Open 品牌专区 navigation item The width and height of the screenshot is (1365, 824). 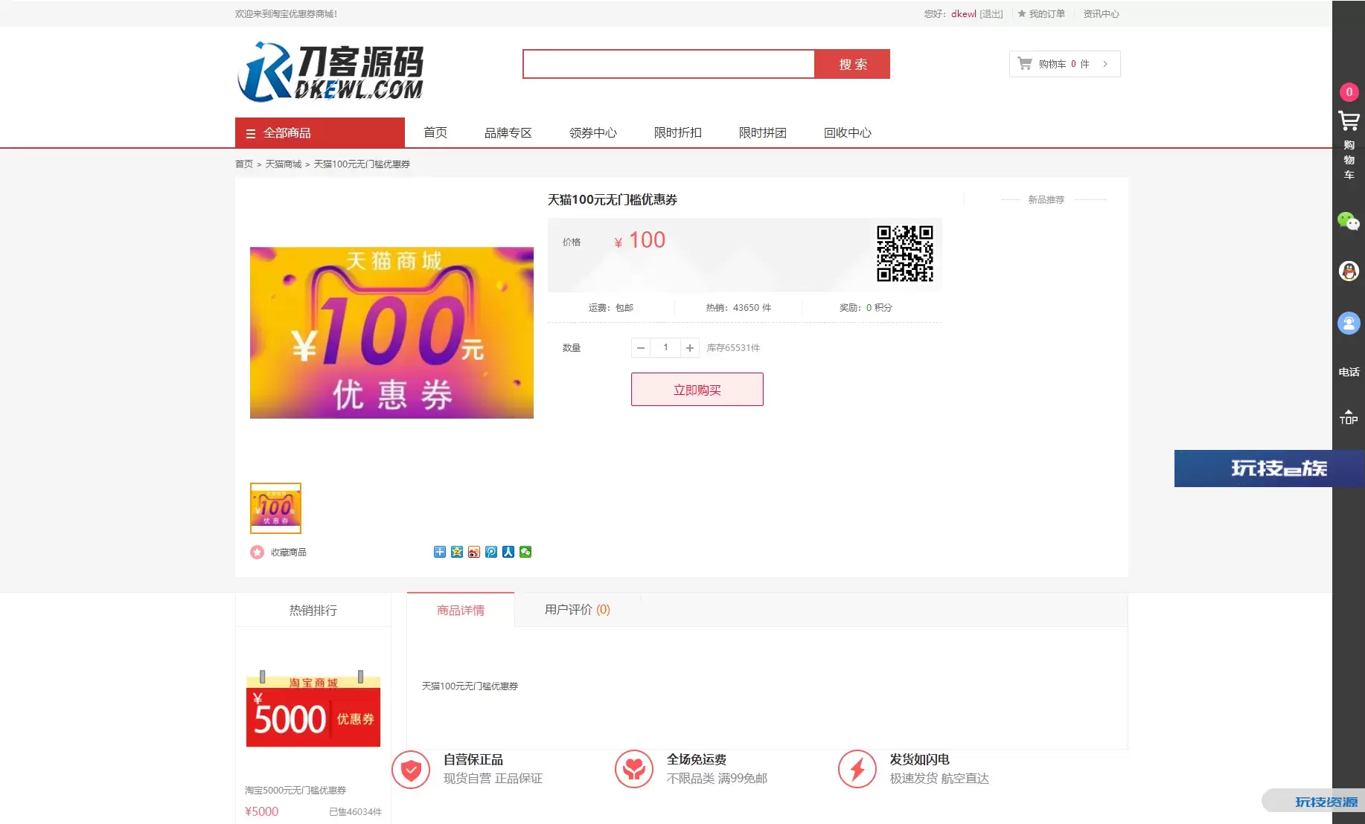coord(508,132)
